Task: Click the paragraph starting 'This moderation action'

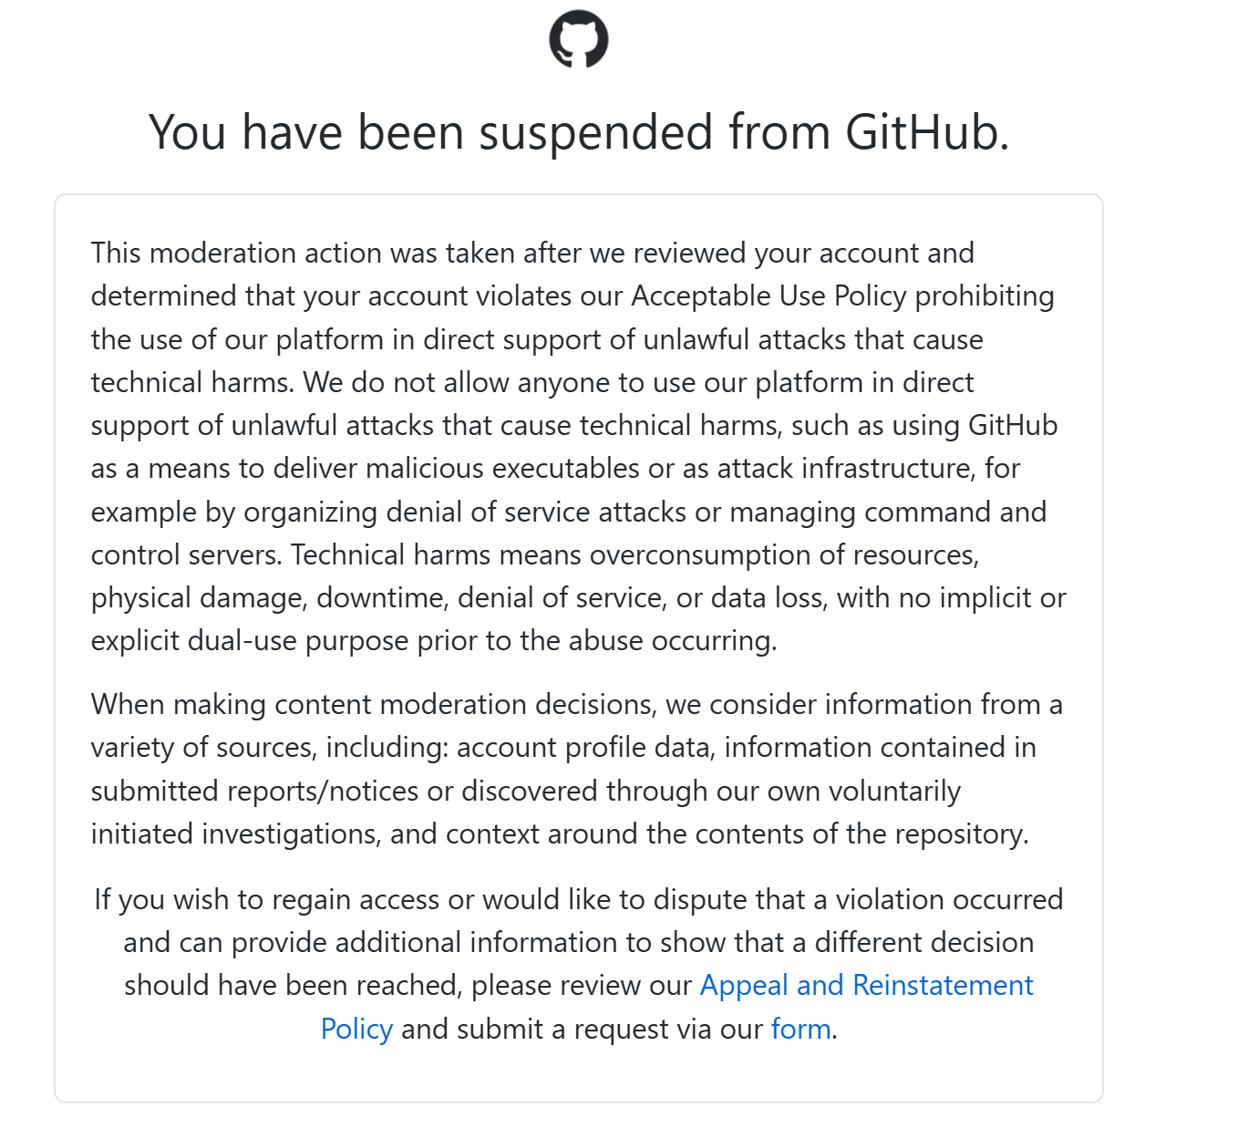Action: coord(579,447)
